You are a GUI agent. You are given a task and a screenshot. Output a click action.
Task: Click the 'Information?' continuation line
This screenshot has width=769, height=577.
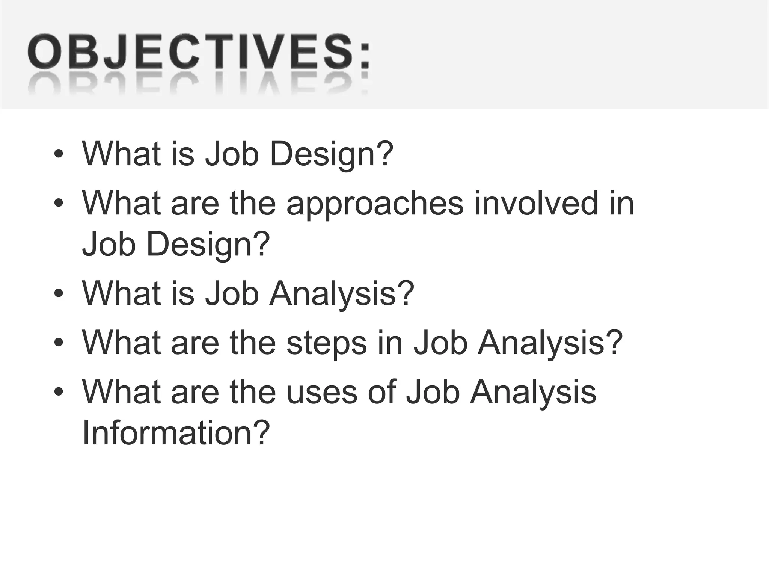176,433
